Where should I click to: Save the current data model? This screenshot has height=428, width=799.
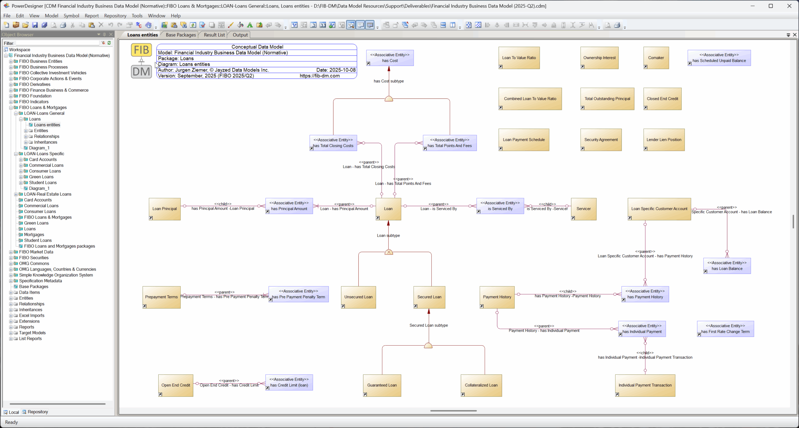35,25
